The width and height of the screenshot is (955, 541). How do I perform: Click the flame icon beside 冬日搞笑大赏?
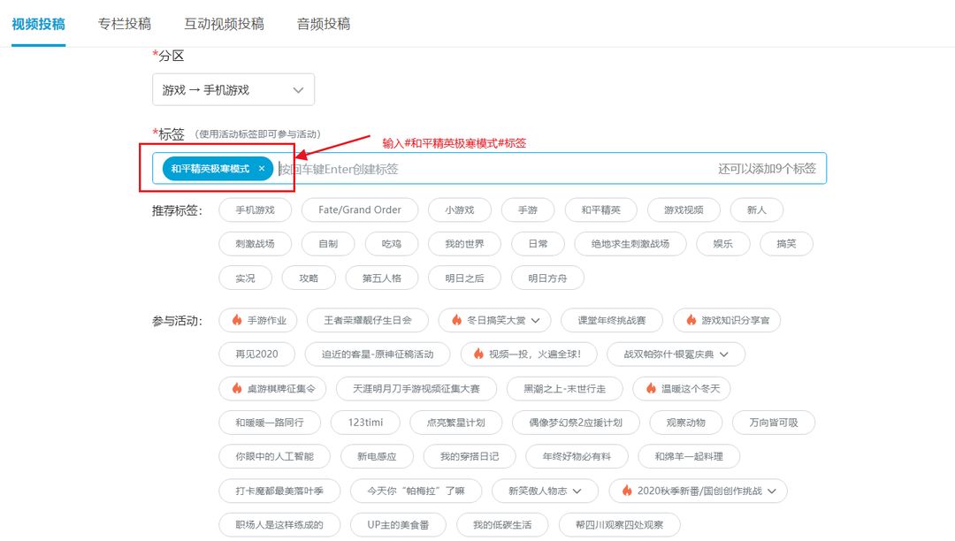tap(457, 319)
